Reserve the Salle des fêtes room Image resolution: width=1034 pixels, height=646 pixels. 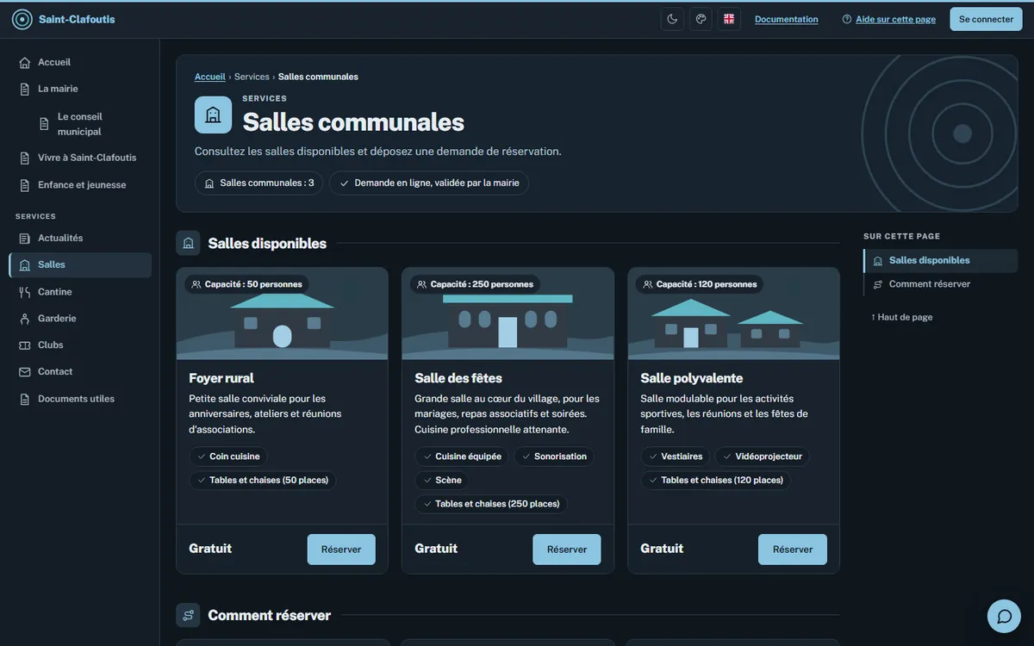(x=567, y=550)
